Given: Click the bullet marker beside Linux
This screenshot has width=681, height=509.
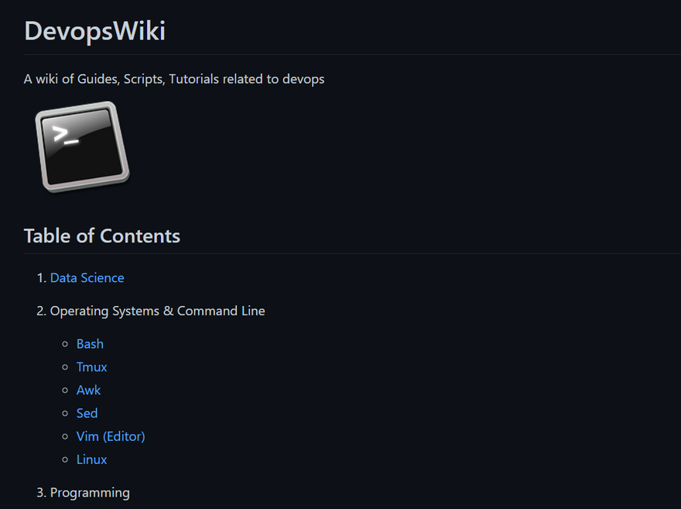Looking at the screenshot, I should coord(65,459).
